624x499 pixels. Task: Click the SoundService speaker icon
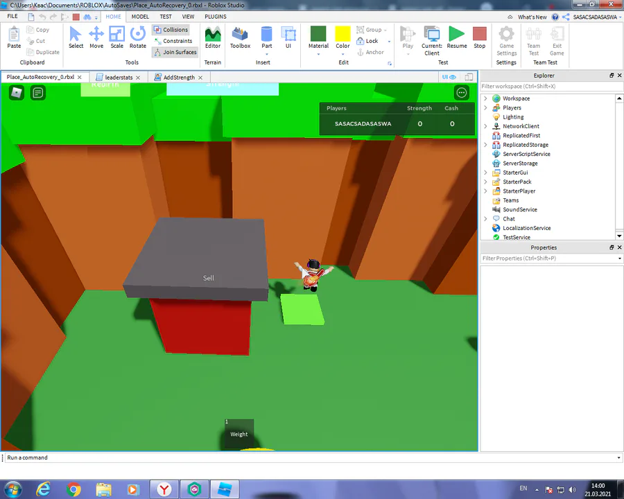[x=496, y=209]
